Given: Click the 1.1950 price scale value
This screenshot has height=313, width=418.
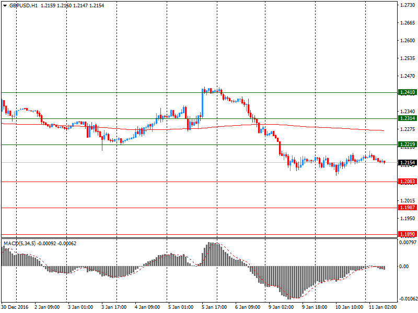Looking at the screenshot, I should tap(408, 219).
